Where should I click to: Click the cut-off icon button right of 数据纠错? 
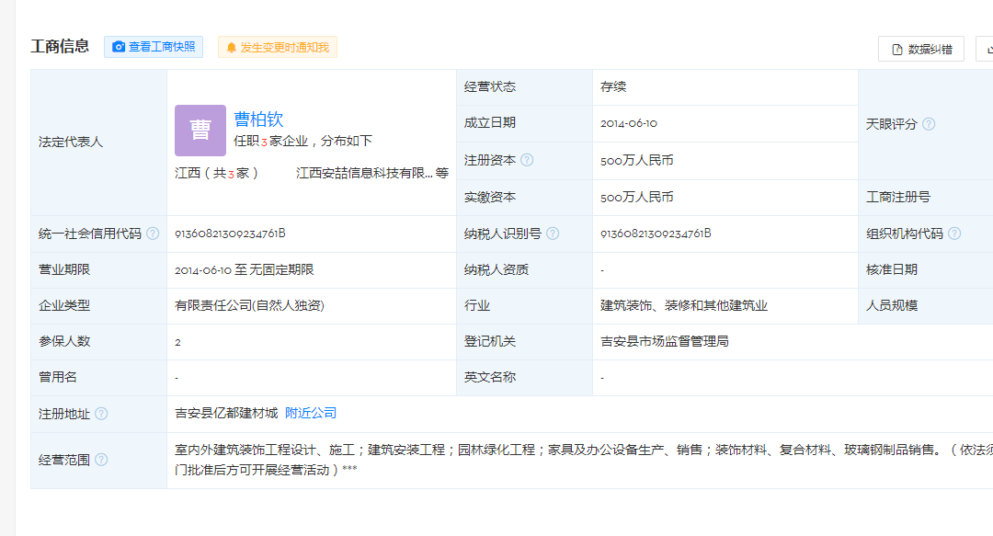pyautogui.click(x=986, y=50)
